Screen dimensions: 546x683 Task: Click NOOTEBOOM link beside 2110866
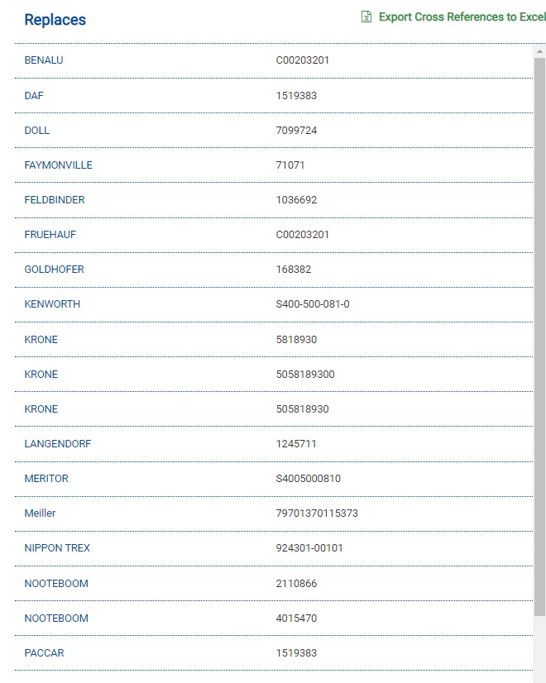pyautogui.click(x=56, y=584)
